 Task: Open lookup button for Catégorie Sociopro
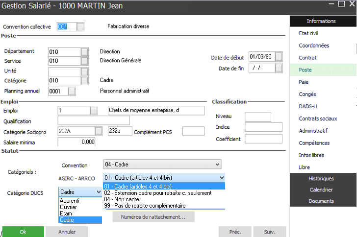99,131
